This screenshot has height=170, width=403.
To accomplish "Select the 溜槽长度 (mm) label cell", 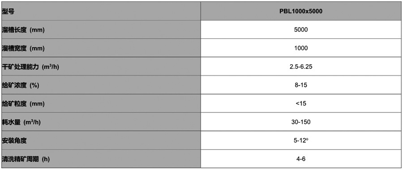I will coord(101,30).
